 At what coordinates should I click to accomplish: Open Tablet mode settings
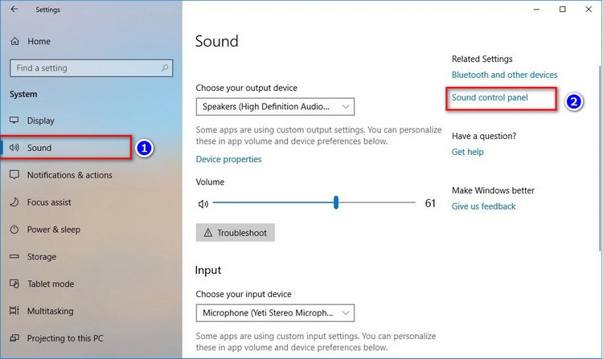coord(51,284)
